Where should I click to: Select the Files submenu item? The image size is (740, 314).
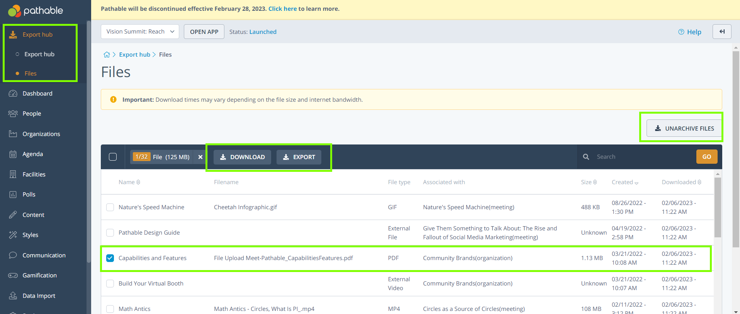31,74
